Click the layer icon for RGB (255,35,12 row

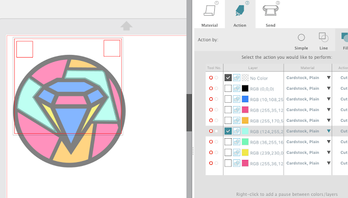[237, 110]
